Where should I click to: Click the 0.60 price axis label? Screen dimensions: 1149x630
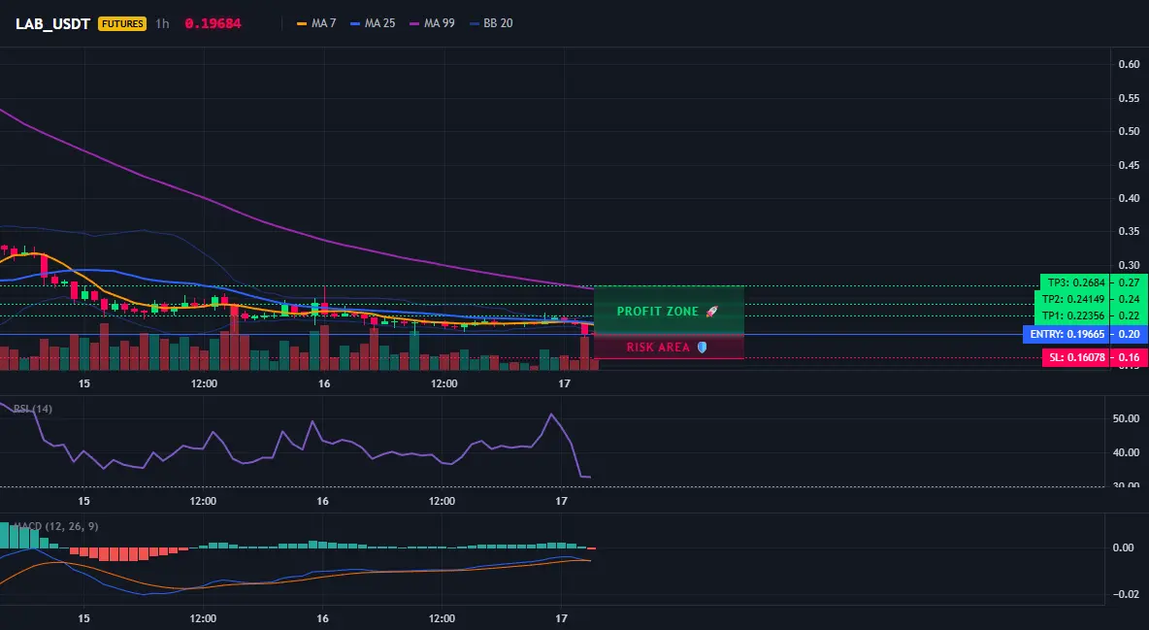[x=1129, y=64]
